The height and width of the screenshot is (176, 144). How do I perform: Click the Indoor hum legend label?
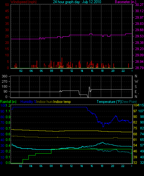pos(45,102)
